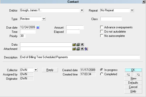
Task: Open the calendar picker beside Due date
Action: click(x=38, y=27)
